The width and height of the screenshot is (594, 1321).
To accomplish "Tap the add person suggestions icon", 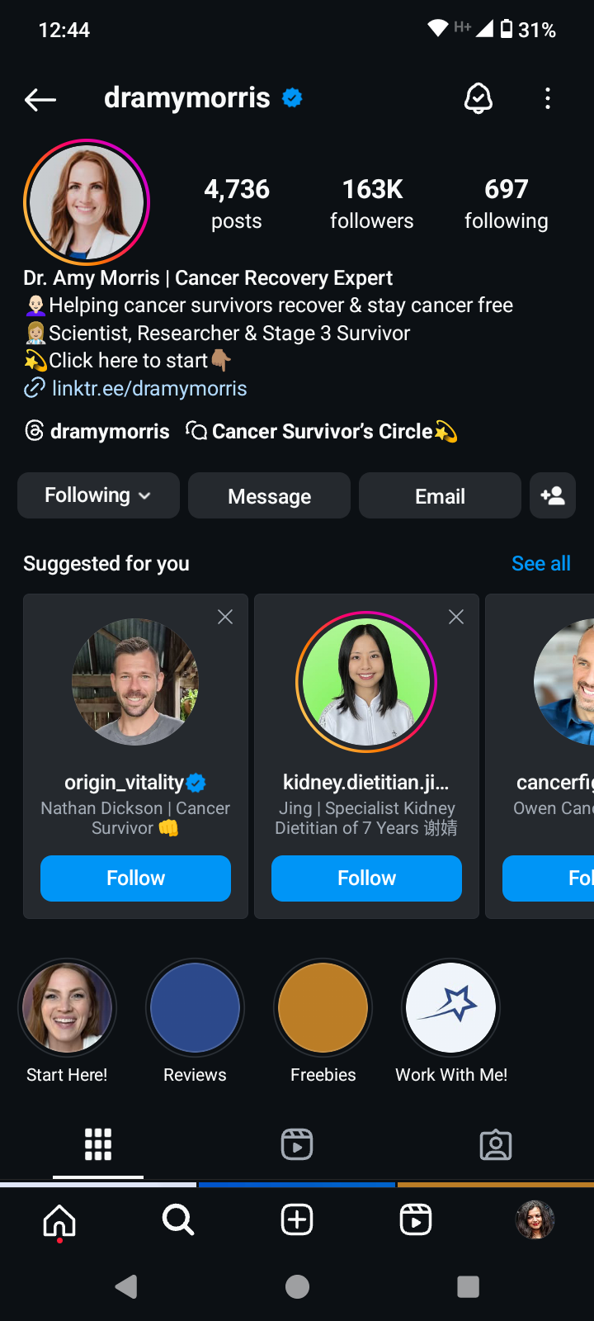I will tap(552, 495).
